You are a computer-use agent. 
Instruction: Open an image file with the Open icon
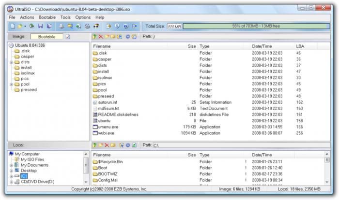(x=20, y=26)
